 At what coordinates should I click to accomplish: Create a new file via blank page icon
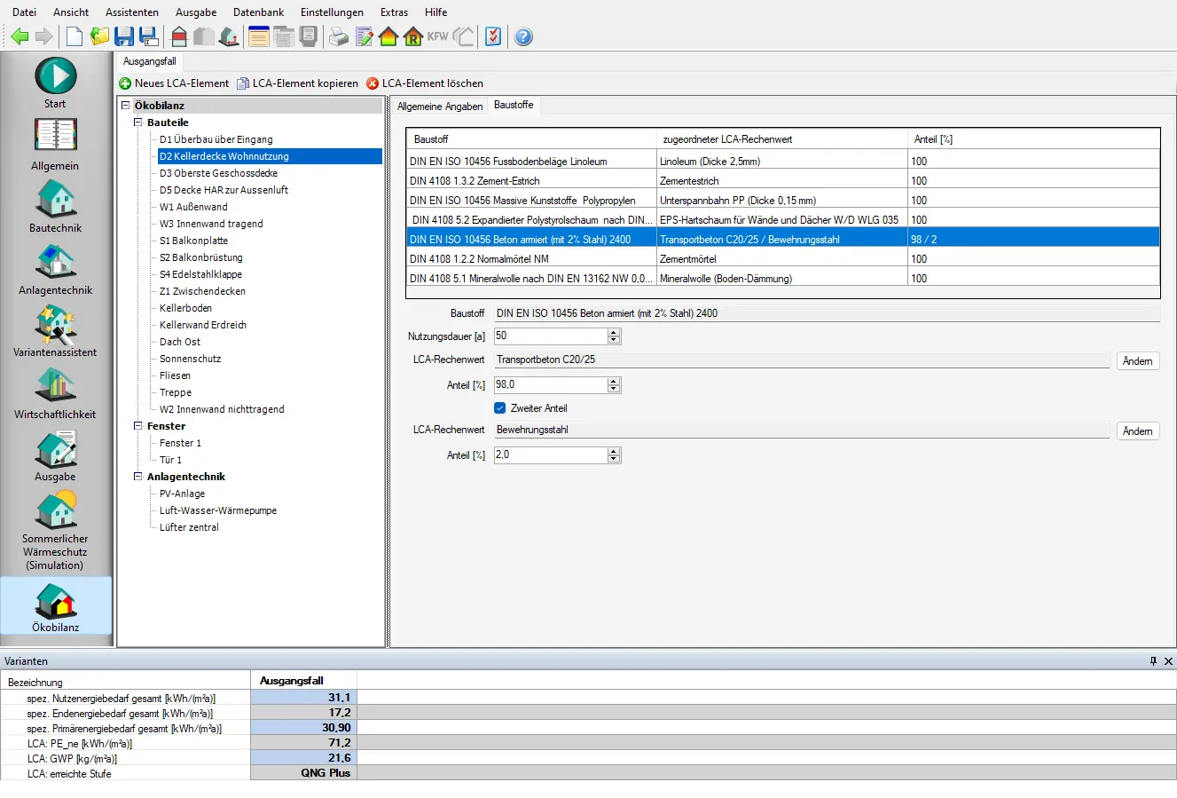pos(75,36)
